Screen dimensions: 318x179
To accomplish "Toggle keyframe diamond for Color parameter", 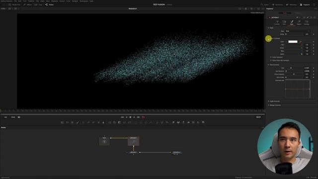I will pos(314,42).
